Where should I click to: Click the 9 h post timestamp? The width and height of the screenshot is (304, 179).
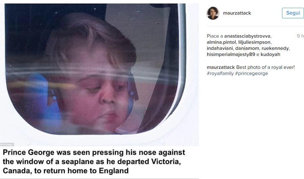(300, 36)
